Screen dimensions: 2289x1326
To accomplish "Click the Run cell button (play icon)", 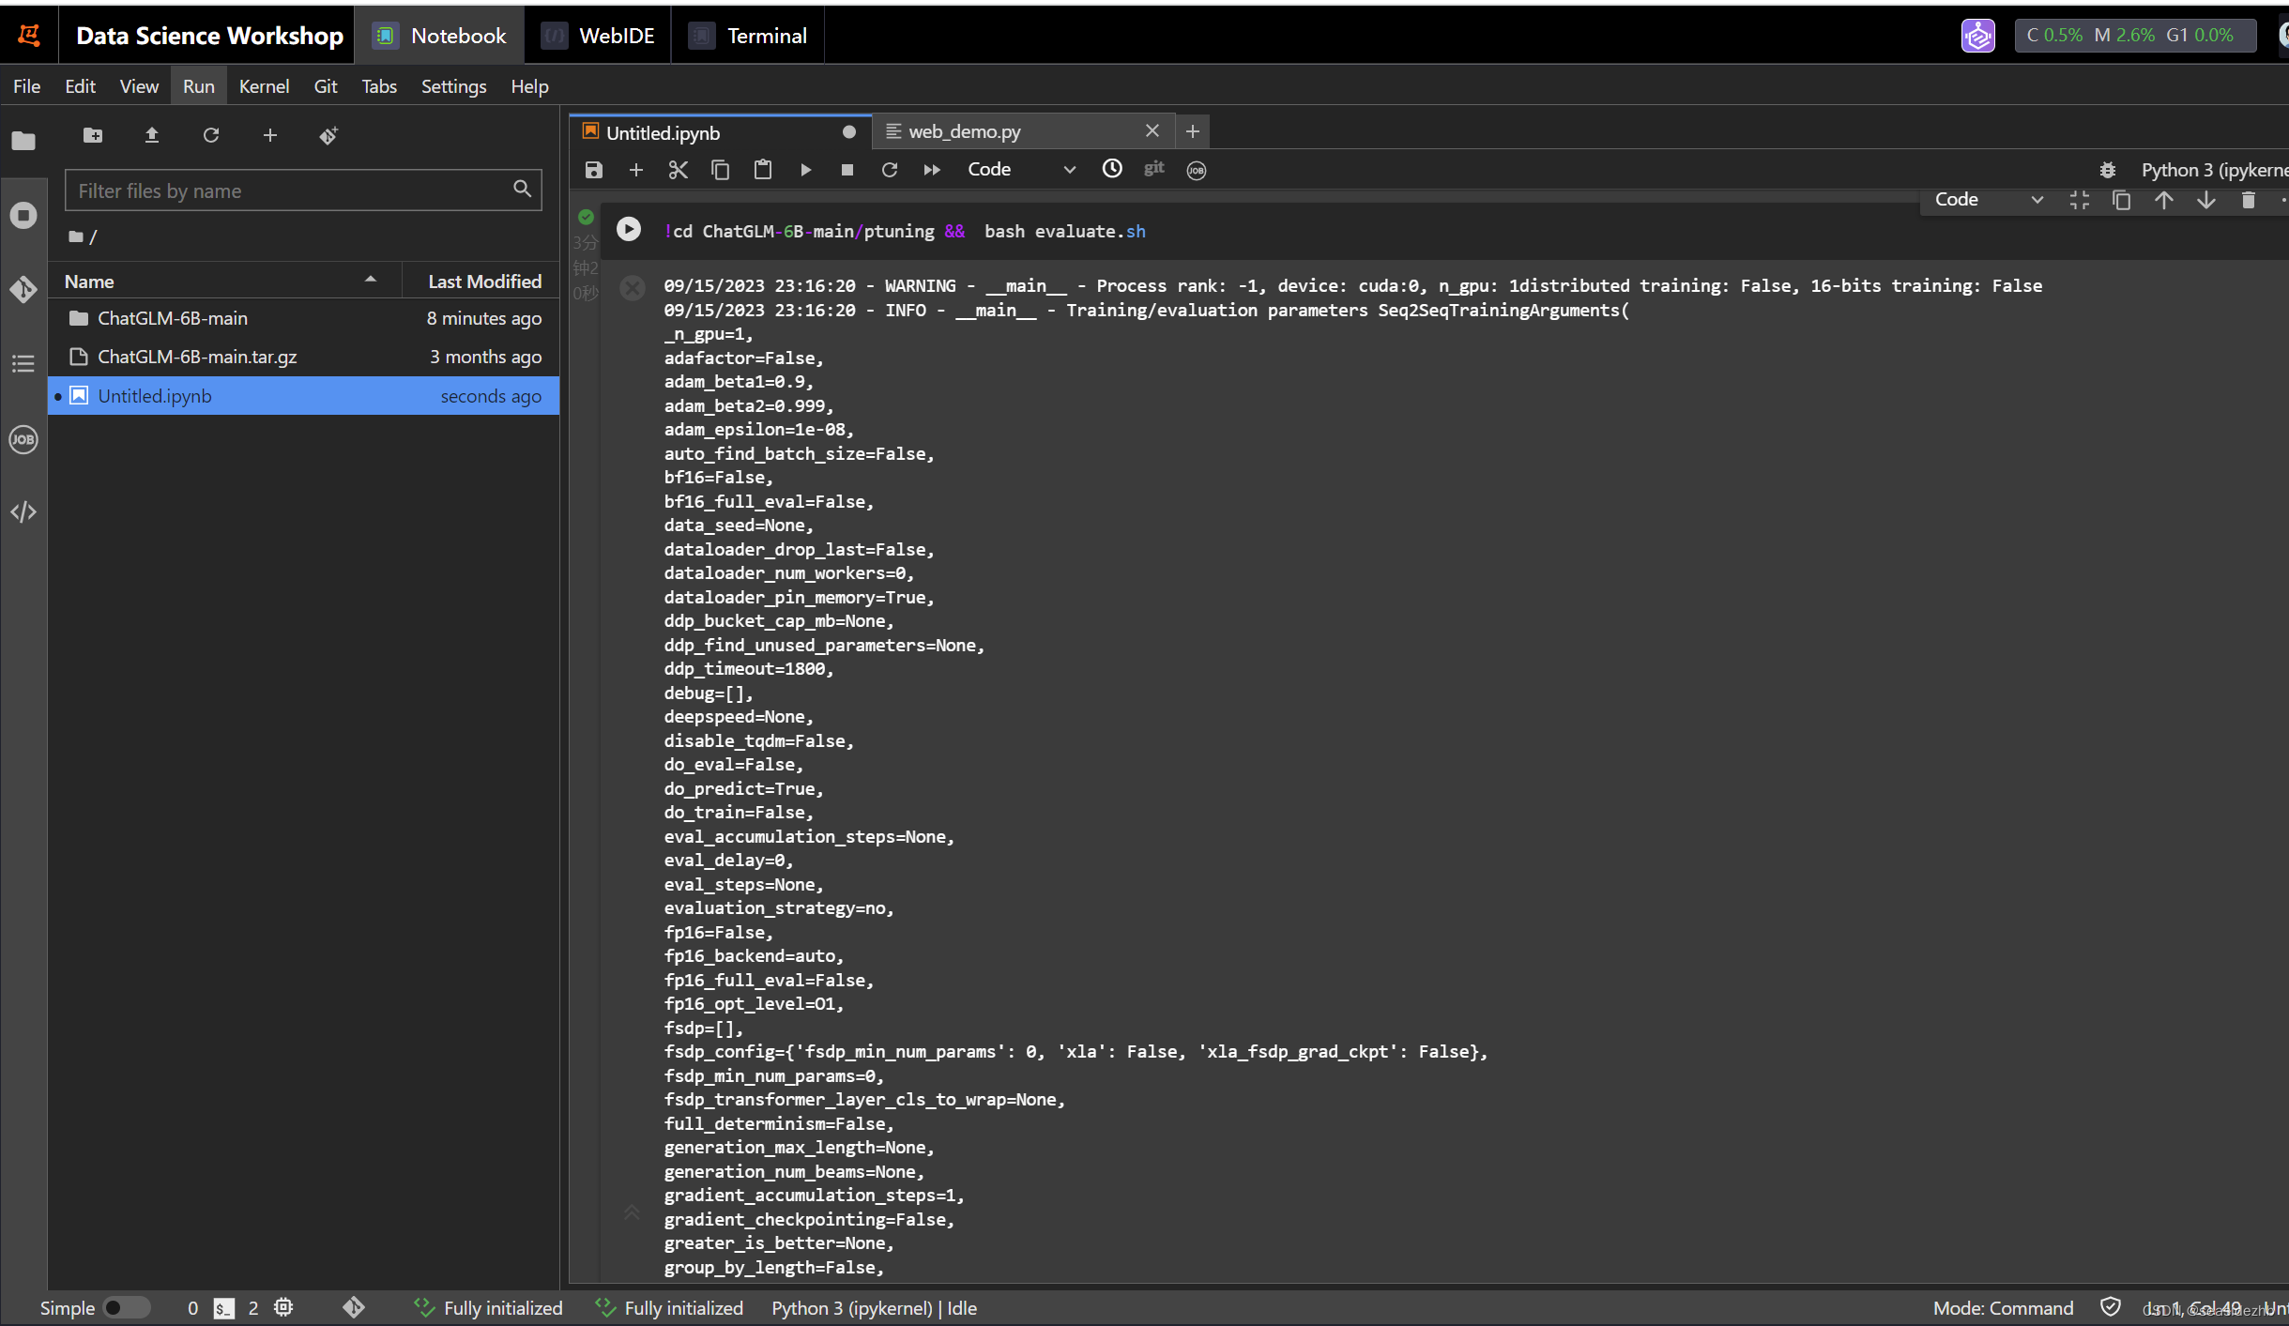I will point(627,231).
